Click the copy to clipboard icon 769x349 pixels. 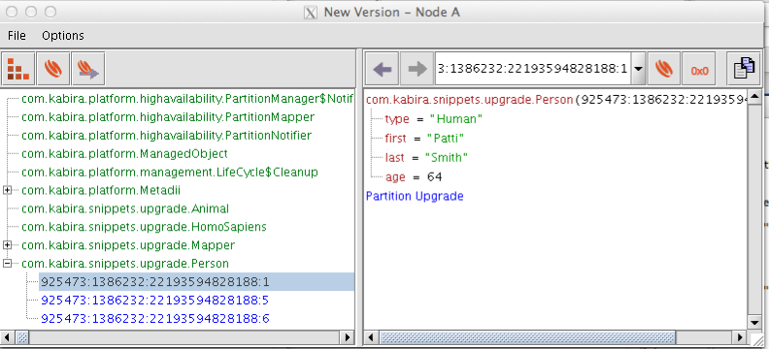[x=744, y=69]
